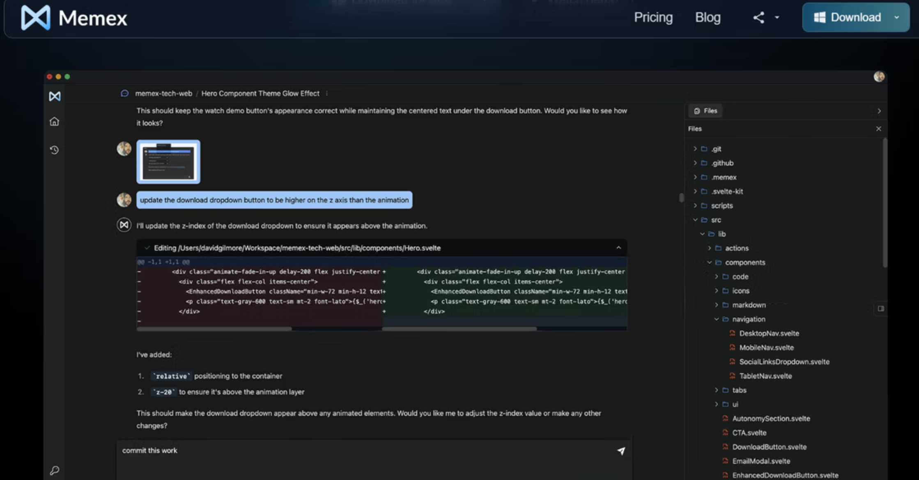
Task: Open the share dropdown caret in header
Action: [777, 17]
